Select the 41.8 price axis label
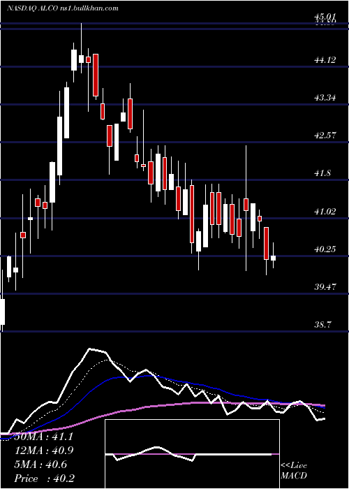 [322, 173]
